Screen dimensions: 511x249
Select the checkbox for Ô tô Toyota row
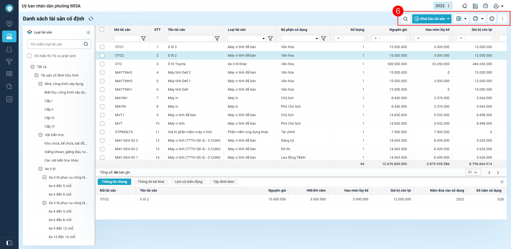[x=102, y=64]
